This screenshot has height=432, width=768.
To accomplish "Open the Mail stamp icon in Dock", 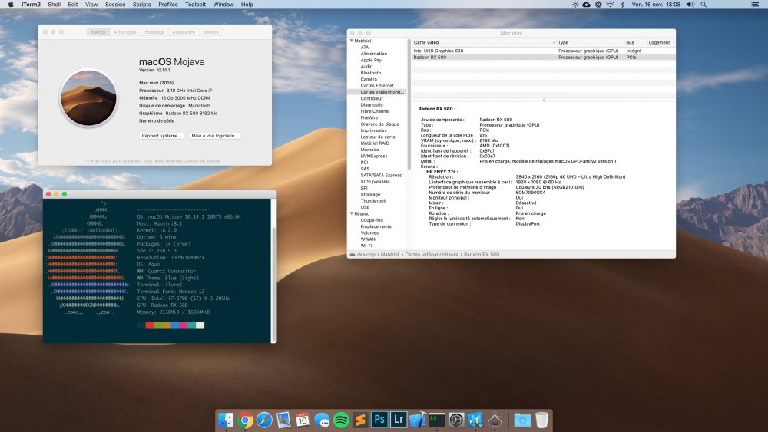I will [283, 420].
